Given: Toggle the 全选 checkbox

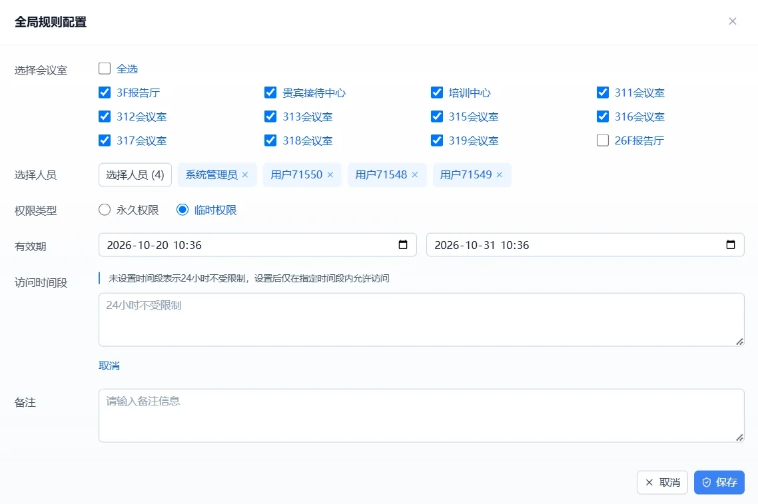Looking at the screenshot, I should [105, 68].
